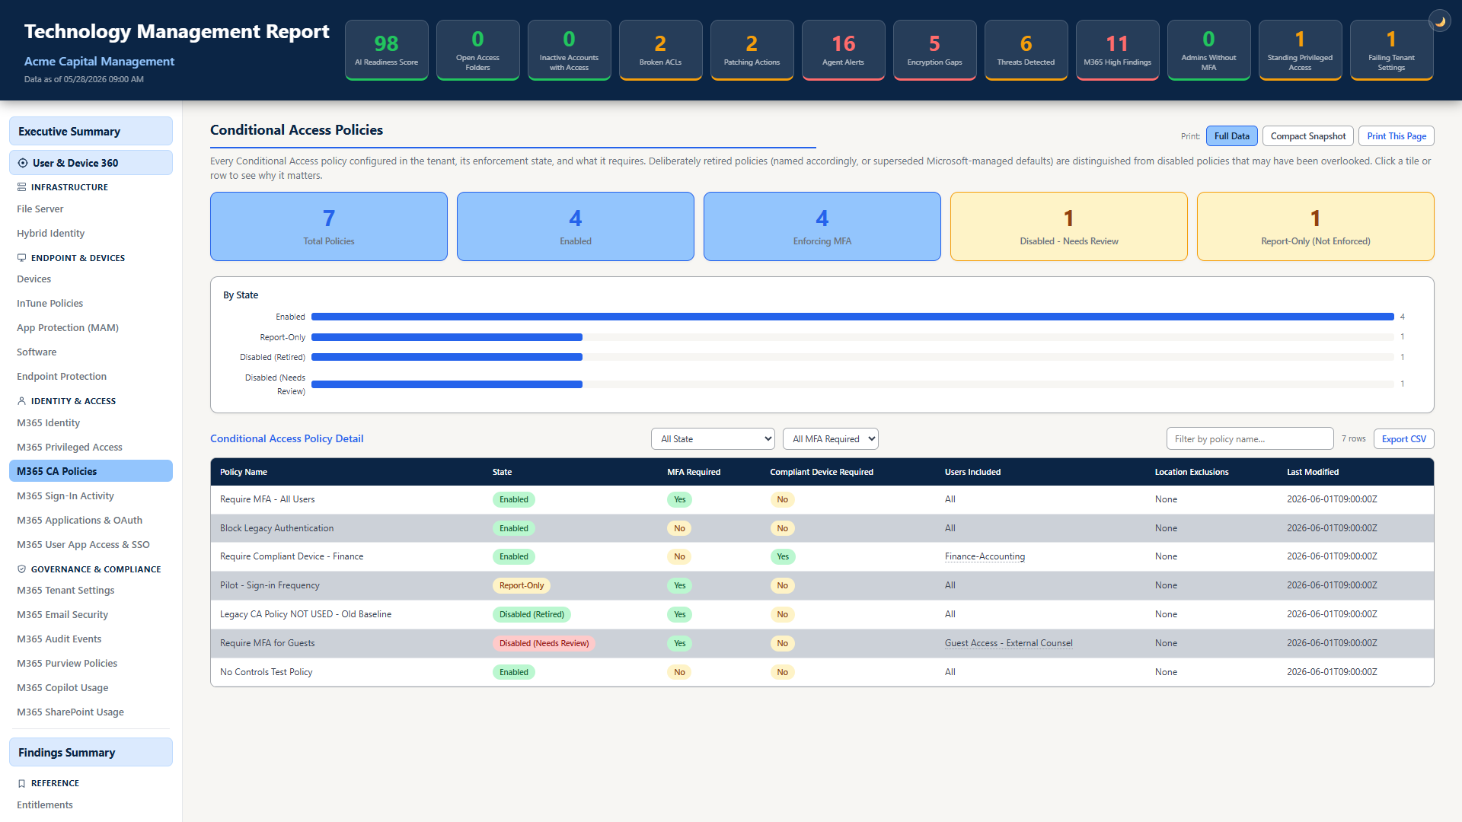Image resolution: width=1462 pixels, height=822 pixels.
Task: Open the All MFA Required dropdown
Action: [x=831, y=439]
